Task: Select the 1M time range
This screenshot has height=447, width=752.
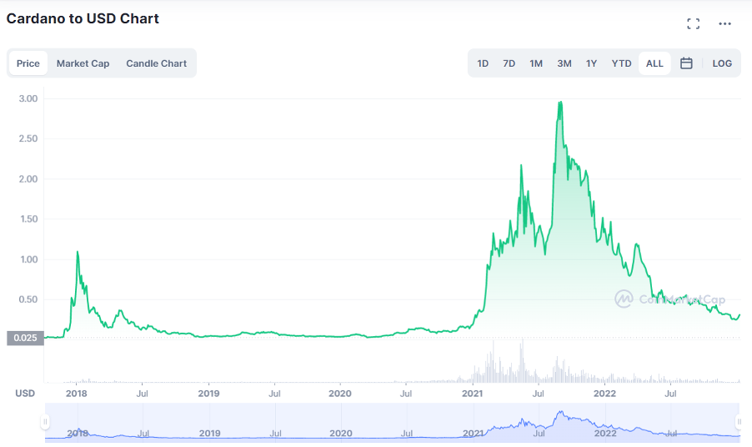Action: tap(536, 63)
